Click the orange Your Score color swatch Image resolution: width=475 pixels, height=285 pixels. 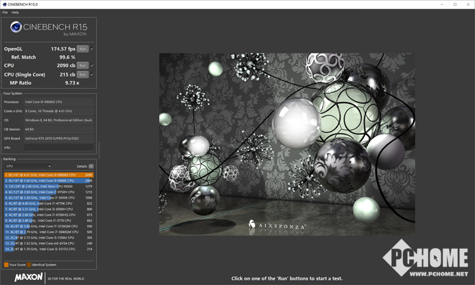coord(6,264)
